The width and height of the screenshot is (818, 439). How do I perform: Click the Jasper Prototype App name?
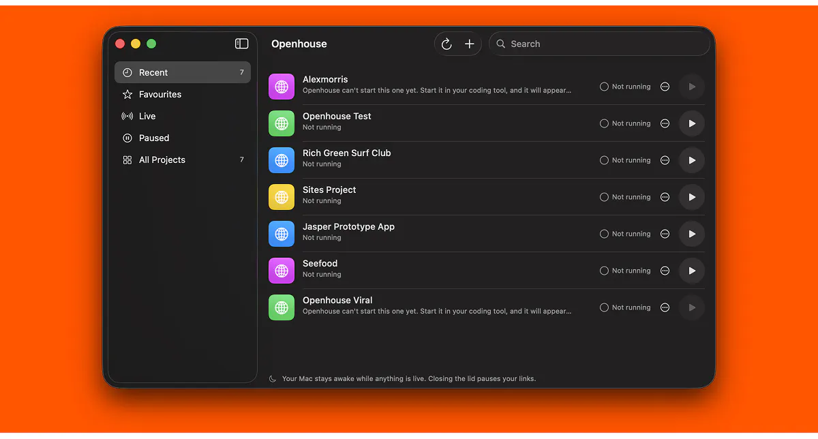[x=348, y=226]
